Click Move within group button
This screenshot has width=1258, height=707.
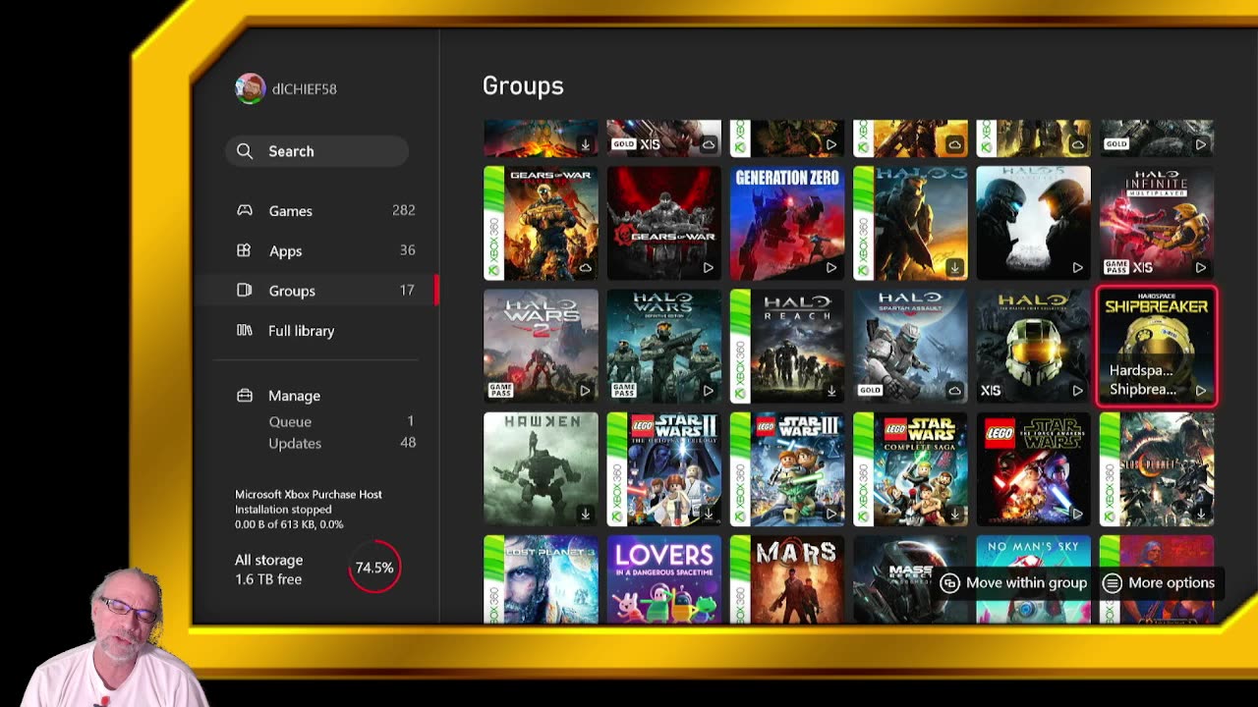pyautogui.click(x=1014, y=582)
